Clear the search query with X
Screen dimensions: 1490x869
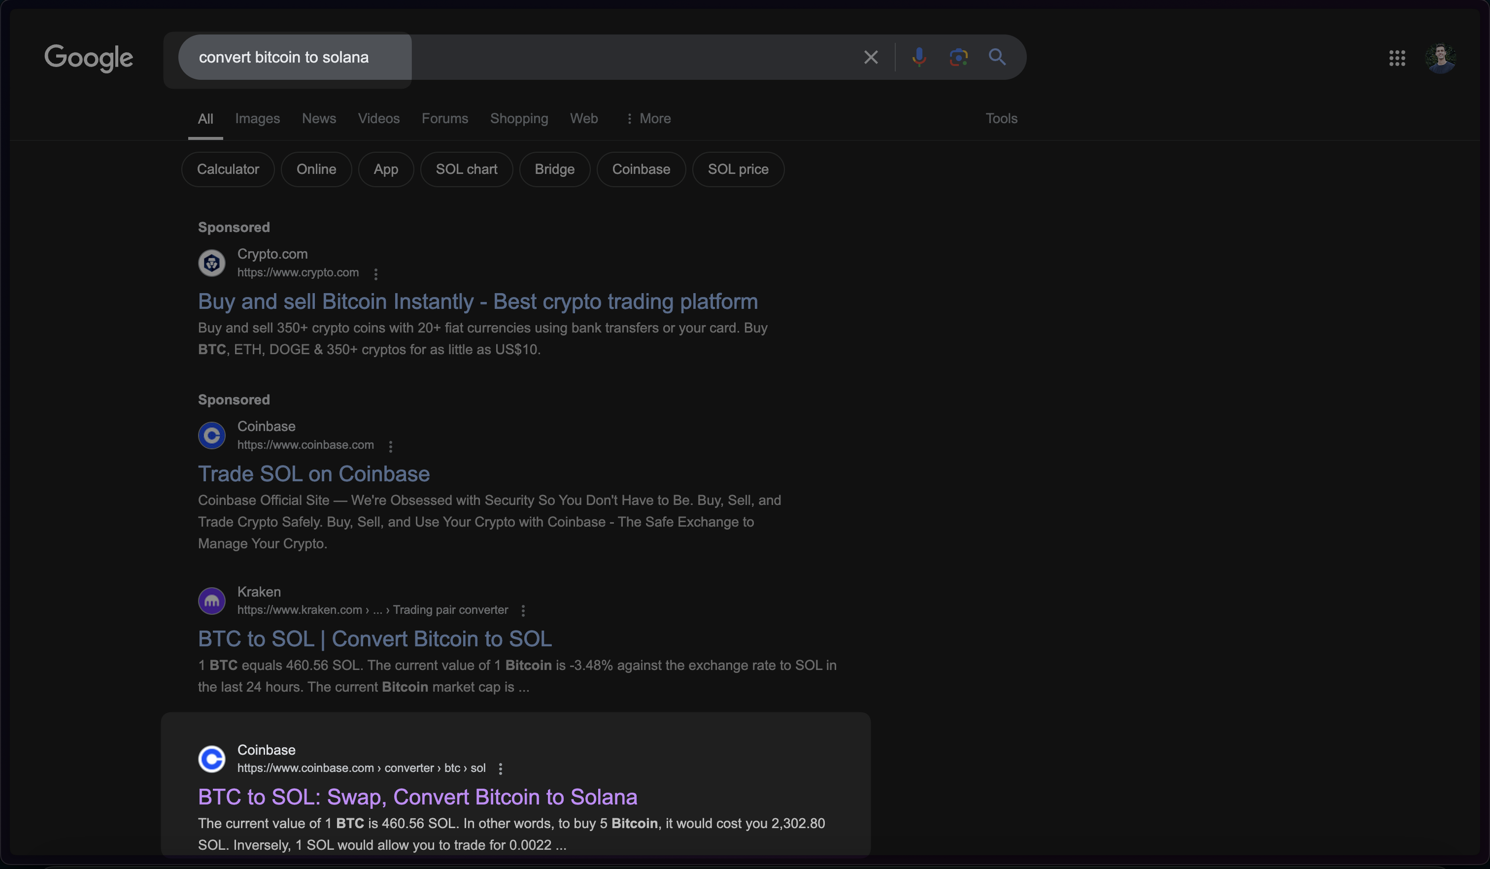pyautogui.click(x=870, y=57)
